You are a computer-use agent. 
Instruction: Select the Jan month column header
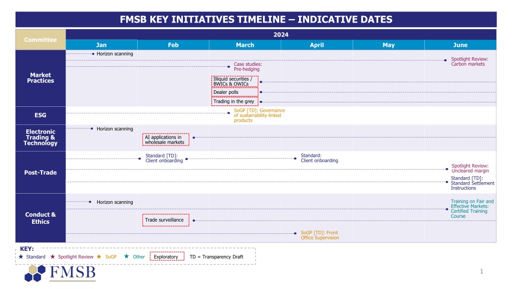point(101,45)
